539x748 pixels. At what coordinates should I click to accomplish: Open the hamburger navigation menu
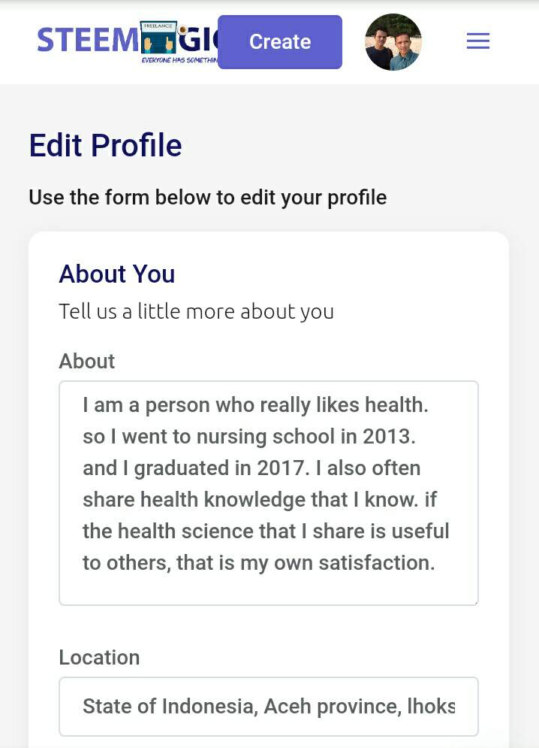[478, 41]
